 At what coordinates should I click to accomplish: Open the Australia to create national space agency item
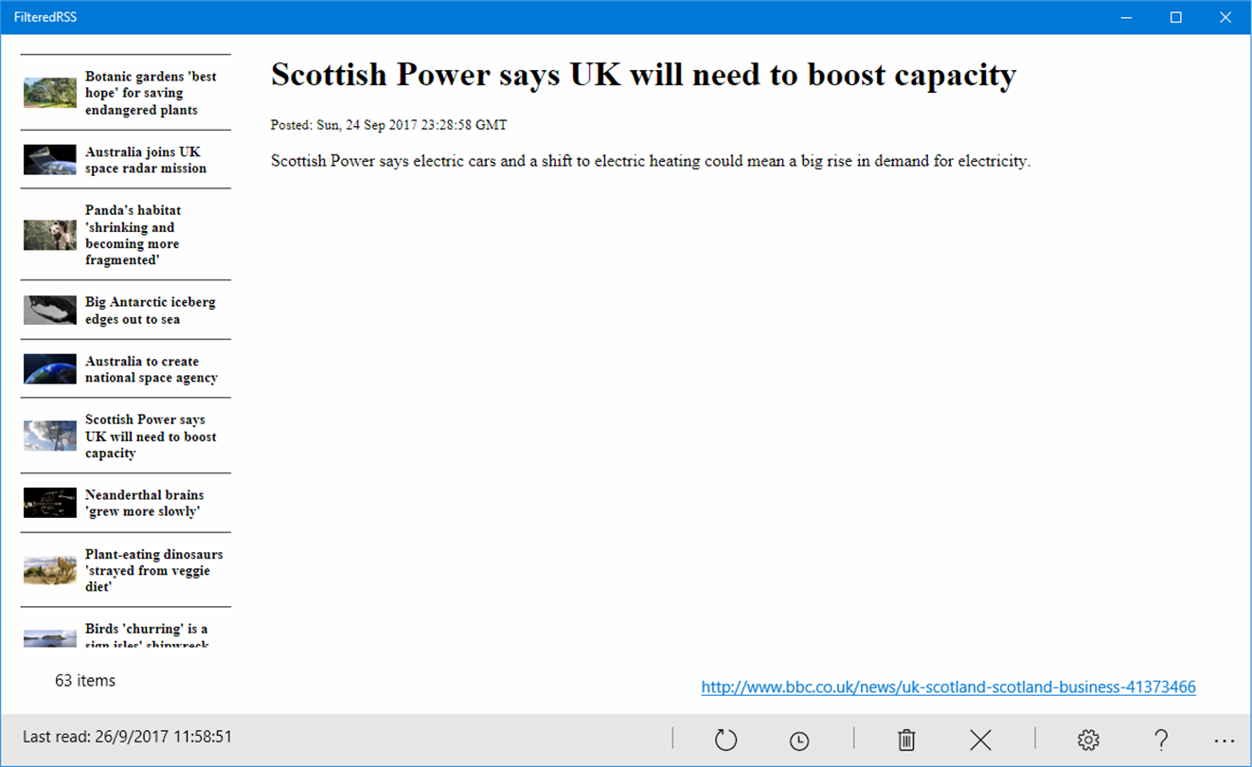click(126, 369)
